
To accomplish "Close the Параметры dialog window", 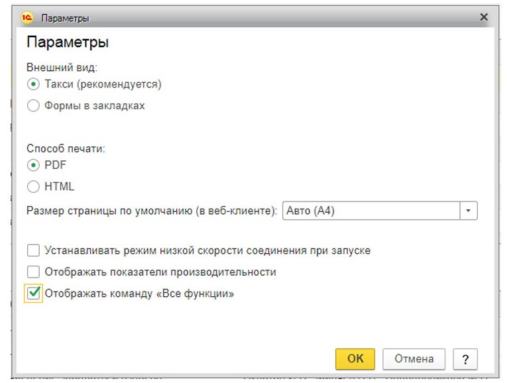I will pyautogui.click(x=483, y=17).
